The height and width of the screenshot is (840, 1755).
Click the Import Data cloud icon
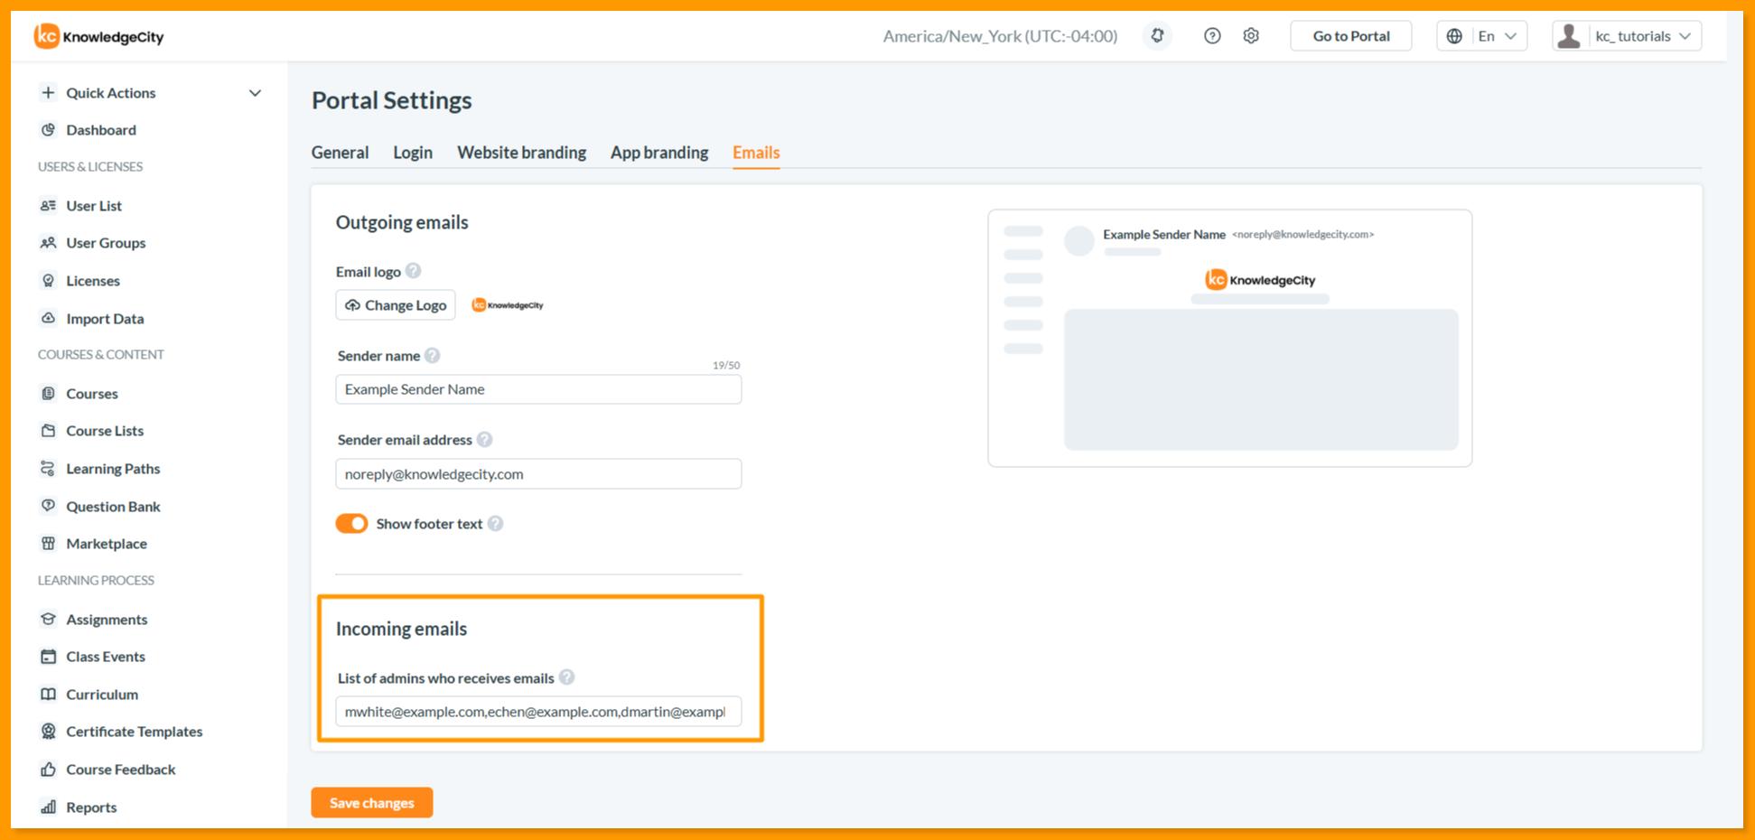49,318
